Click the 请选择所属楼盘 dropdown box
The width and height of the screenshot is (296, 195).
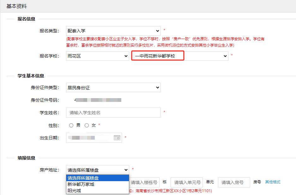98,170
